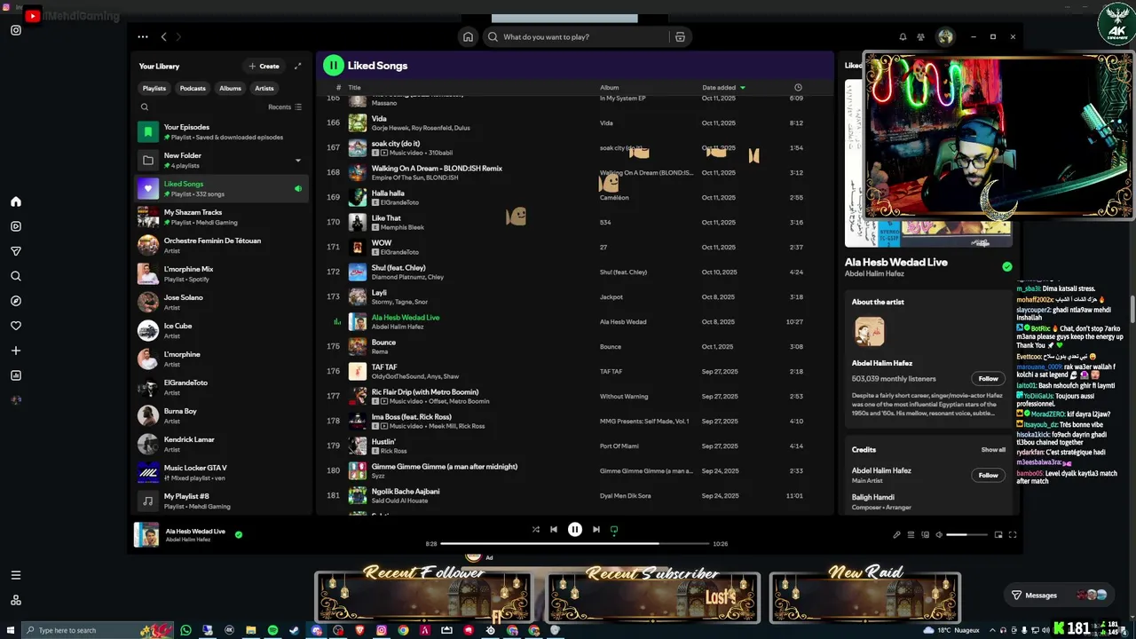Open Music Locker GTA V playlist
1136x639 pixels.
click(220, 472)
